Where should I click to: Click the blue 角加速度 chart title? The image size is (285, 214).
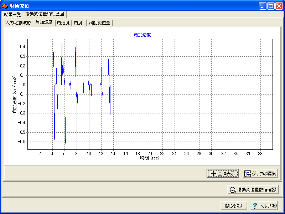pos(142,35)
